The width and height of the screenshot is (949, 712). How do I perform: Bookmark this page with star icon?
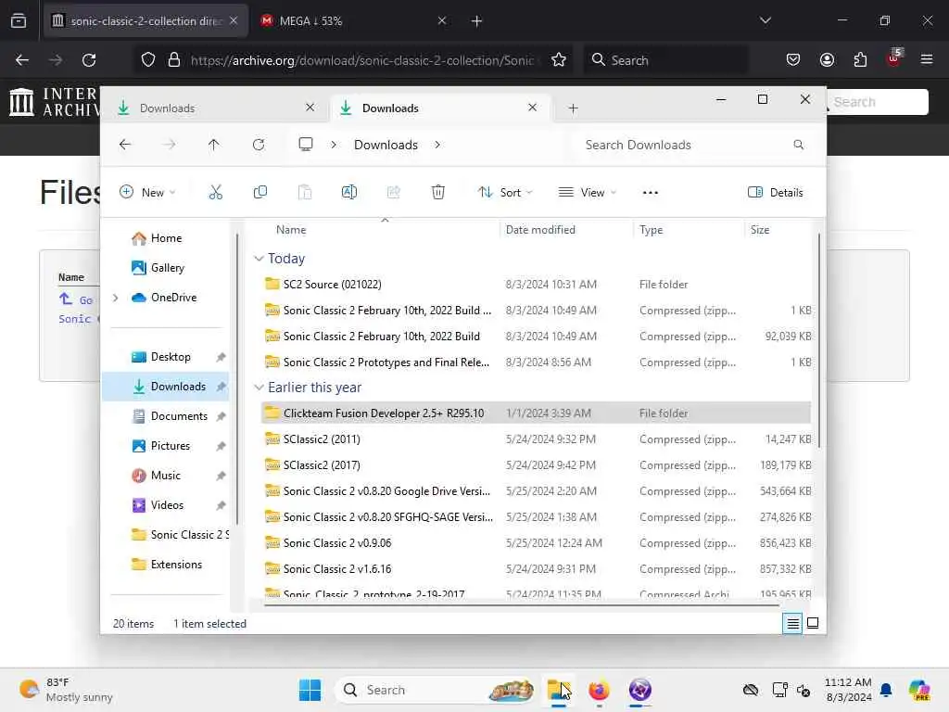point(559,60)
